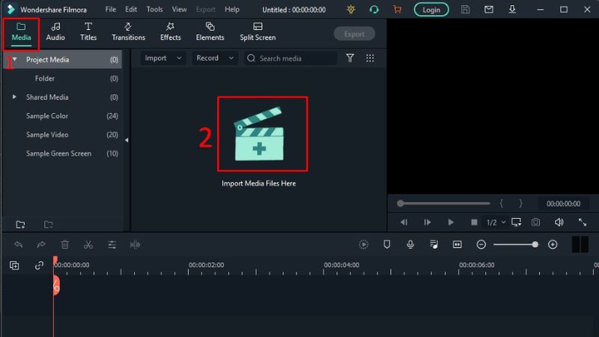Click the delete trash icon above timeline
Image resolution: width=599 pixels, height=337 pixels.
coord(65,244)
